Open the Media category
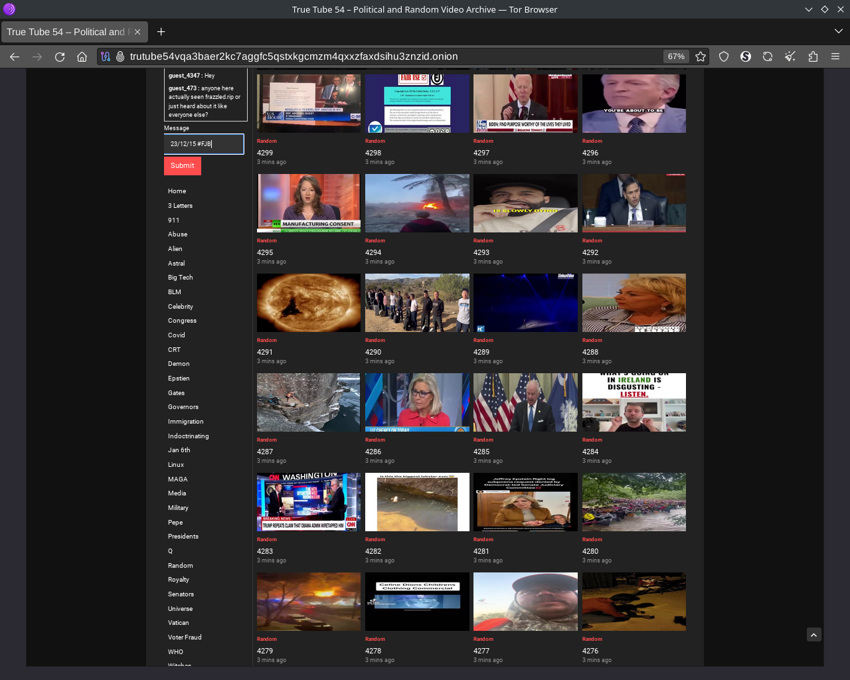Viewport: 850px width, 680px height. coord(177,493)
